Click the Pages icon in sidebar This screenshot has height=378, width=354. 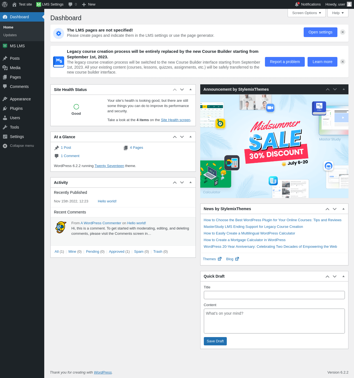coord(5,77)
